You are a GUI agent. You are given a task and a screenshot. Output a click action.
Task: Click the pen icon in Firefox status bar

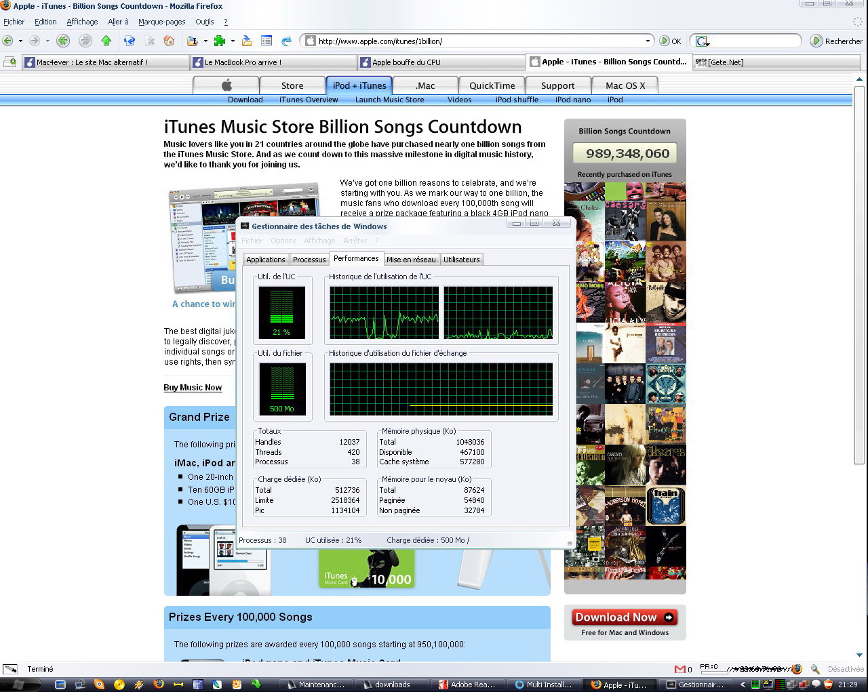point(10,669)
